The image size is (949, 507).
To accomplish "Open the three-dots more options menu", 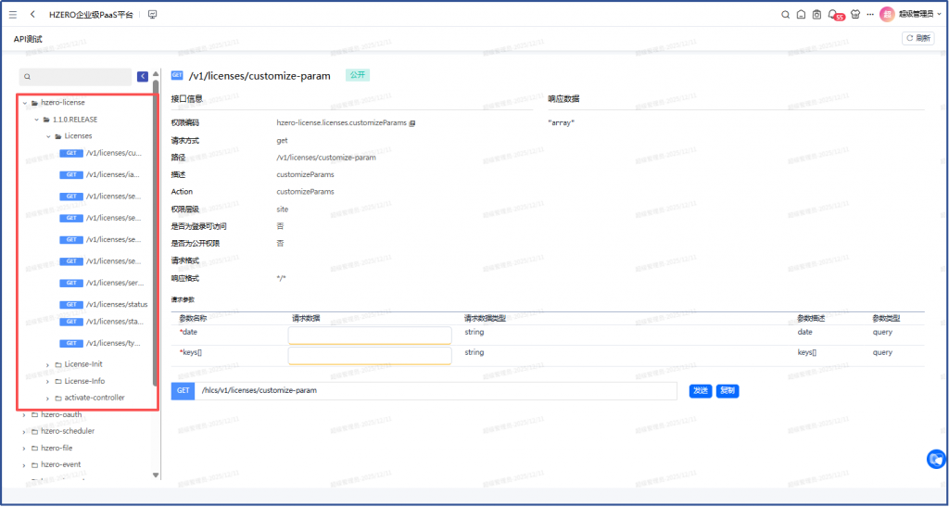I will coord(870,15).
